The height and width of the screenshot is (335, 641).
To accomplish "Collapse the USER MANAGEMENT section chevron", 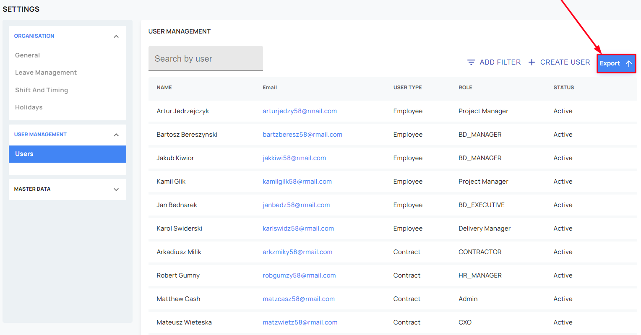I will pyautogui.click(x=116, y=135).
